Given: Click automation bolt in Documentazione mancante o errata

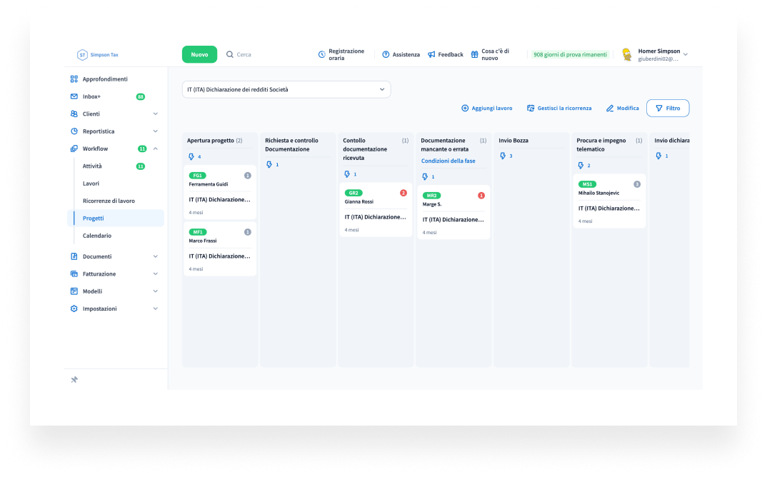Looking at the screenshot, I should click(425, 176).
